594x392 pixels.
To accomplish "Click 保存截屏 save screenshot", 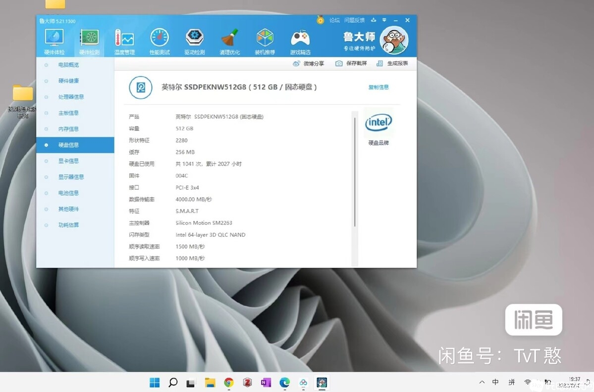I will point(351,63).
